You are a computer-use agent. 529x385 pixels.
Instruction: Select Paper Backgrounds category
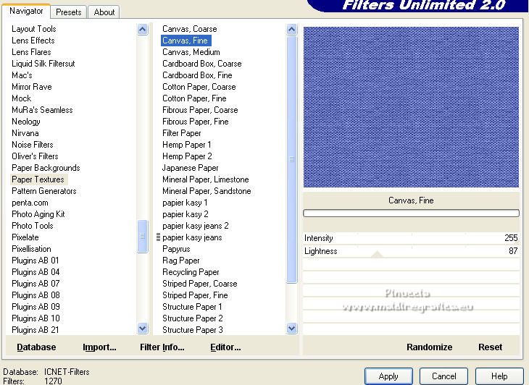(x=46, y=168)
